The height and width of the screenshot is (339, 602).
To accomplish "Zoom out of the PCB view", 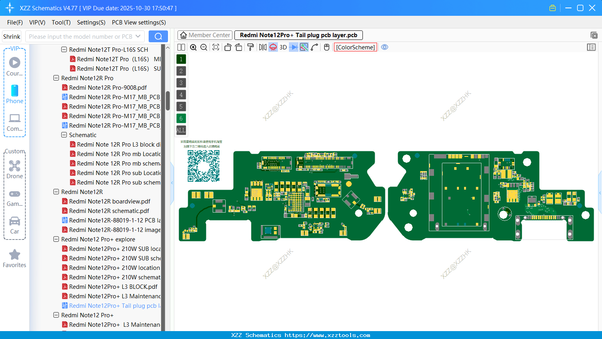I will (x=203, y=47).
